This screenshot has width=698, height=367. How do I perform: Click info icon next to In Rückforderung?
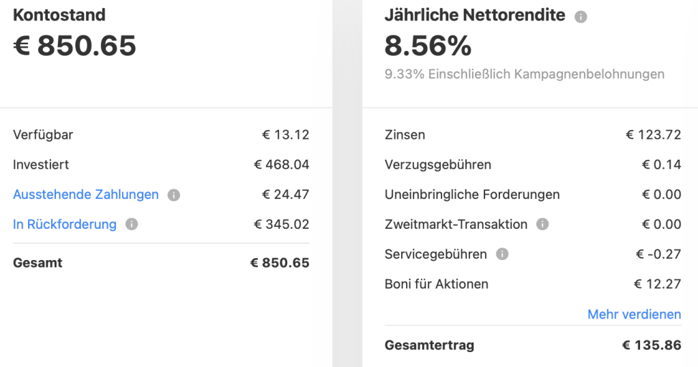[132, 224]
